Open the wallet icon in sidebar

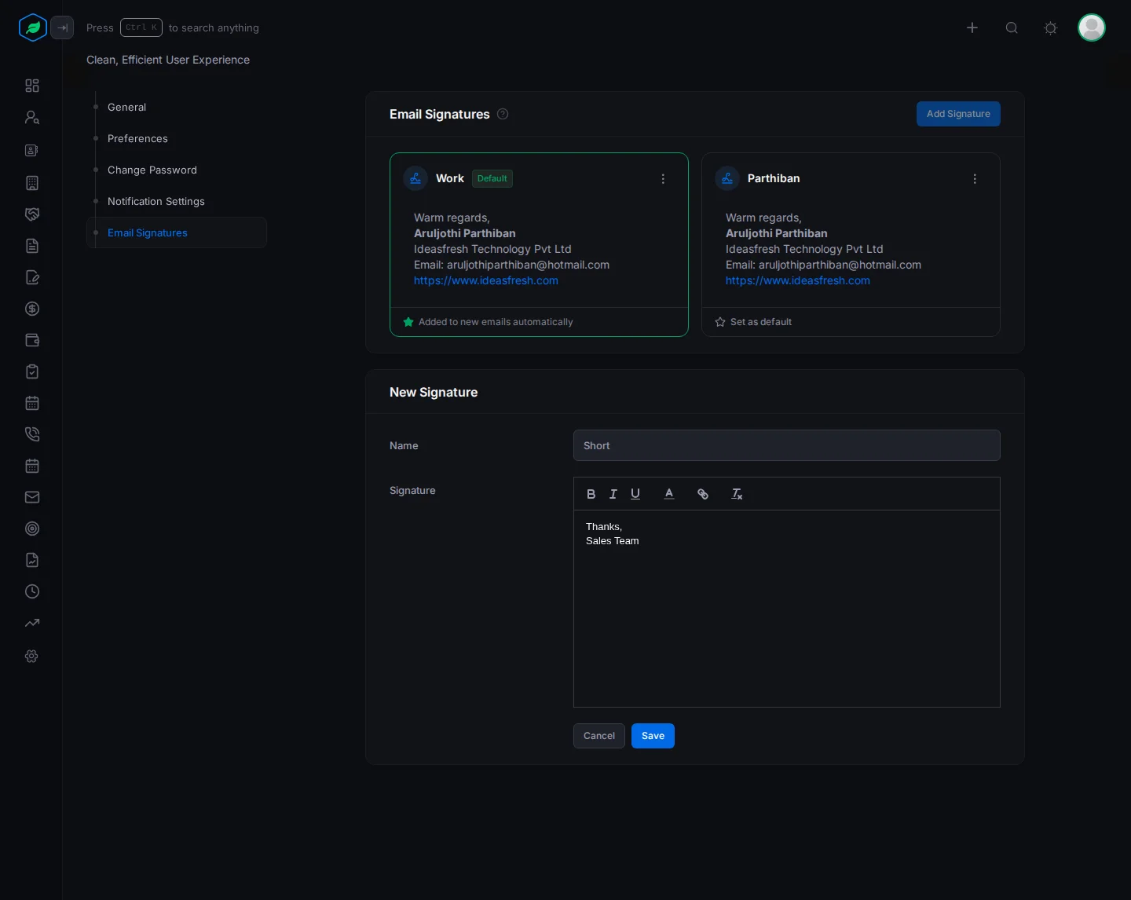pyautogui.click(x=32, y=340)
